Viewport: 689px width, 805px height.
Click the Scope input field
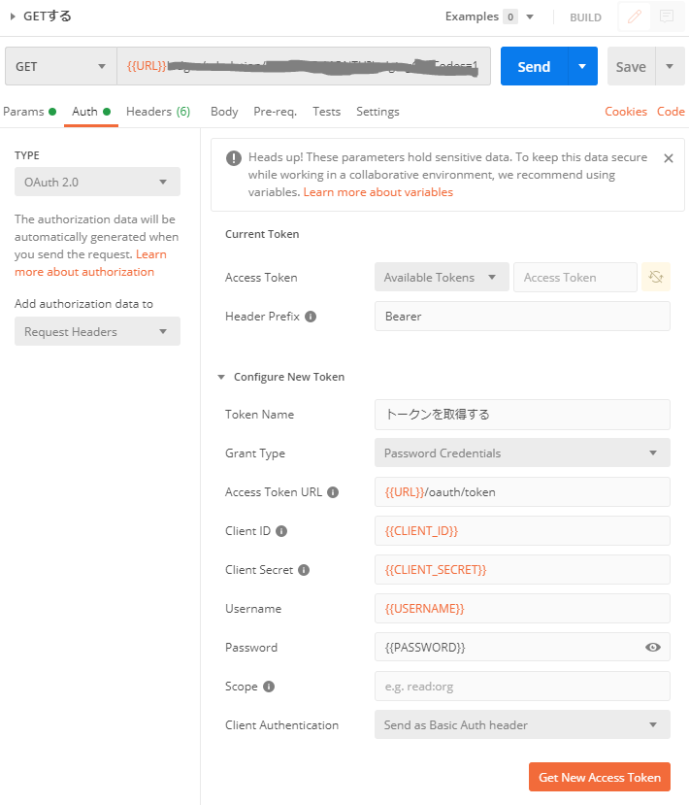(522, 686)
